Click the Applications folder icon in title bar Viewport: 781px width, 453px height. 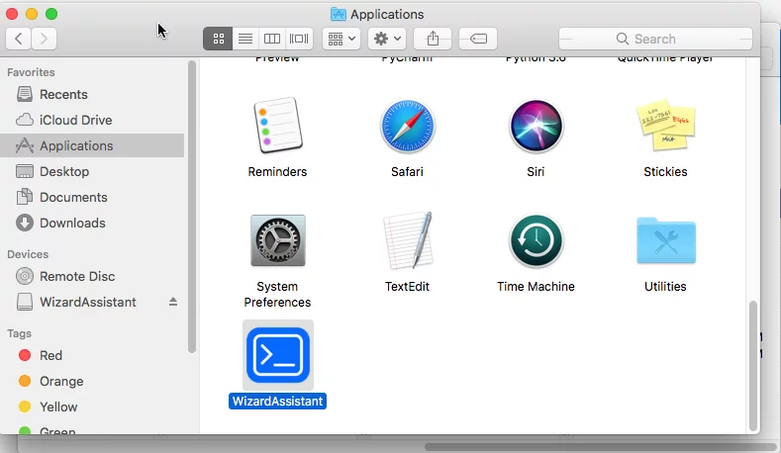(339, 15)
